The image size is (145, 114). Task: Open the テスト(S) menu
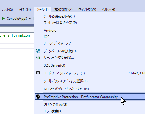tap(7, 10)
